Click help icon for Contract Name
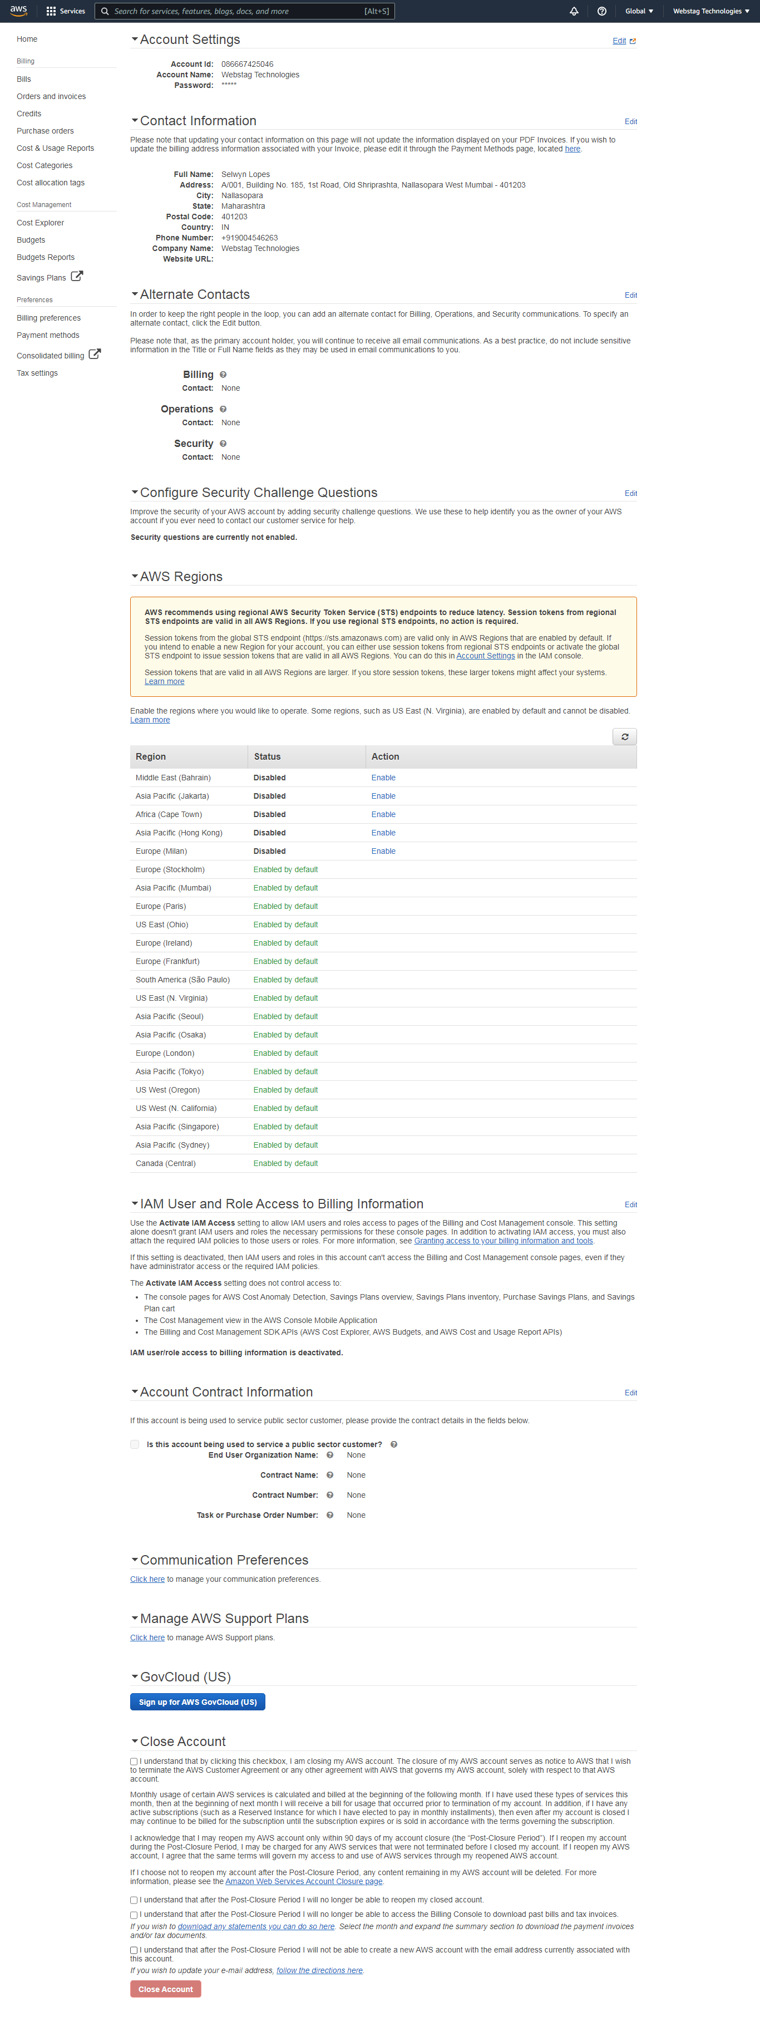This screenshot has width=760, height=2036. 329,1475
